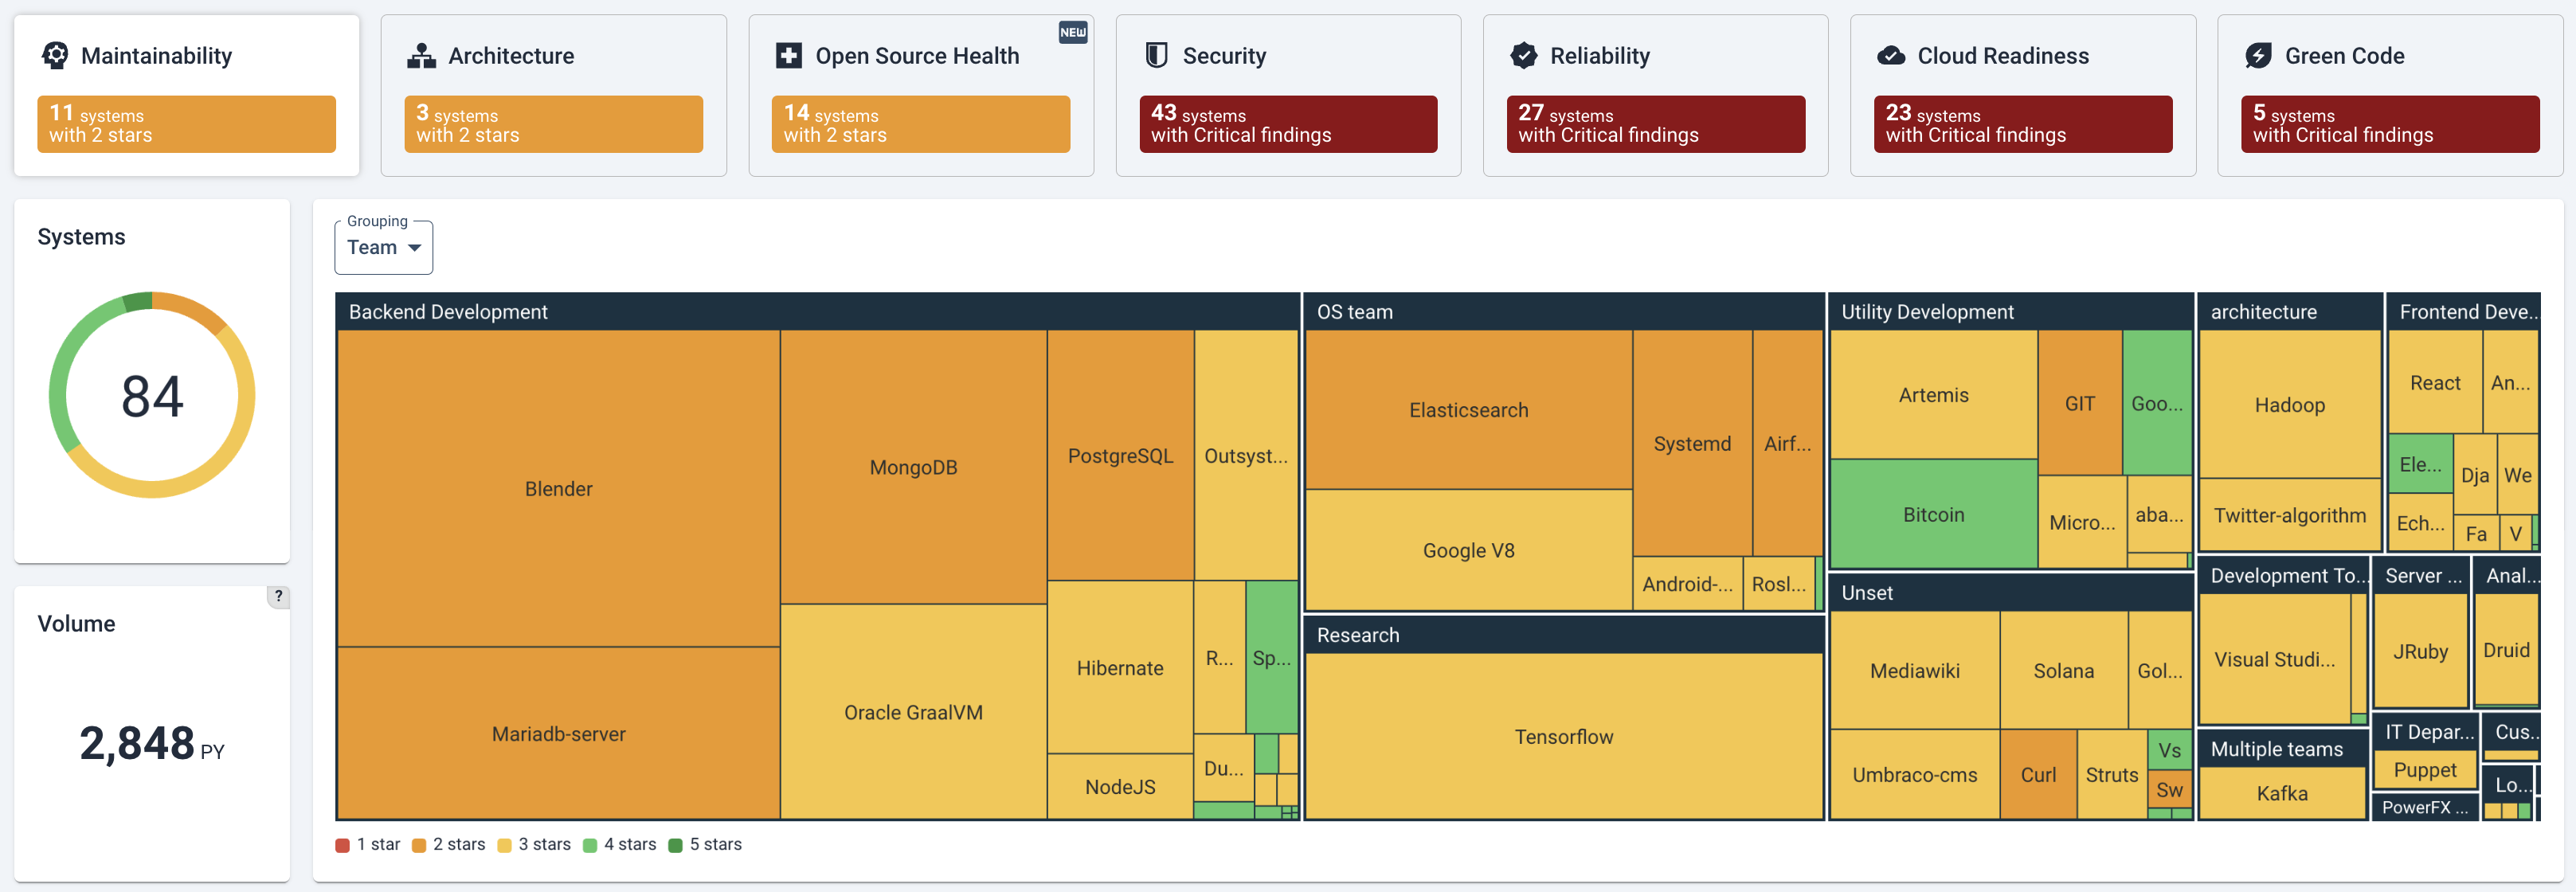Expand the Utility Development group header
This screenshot has height=892, width=2576.
pyautogui.click(x=1927, y=312)
